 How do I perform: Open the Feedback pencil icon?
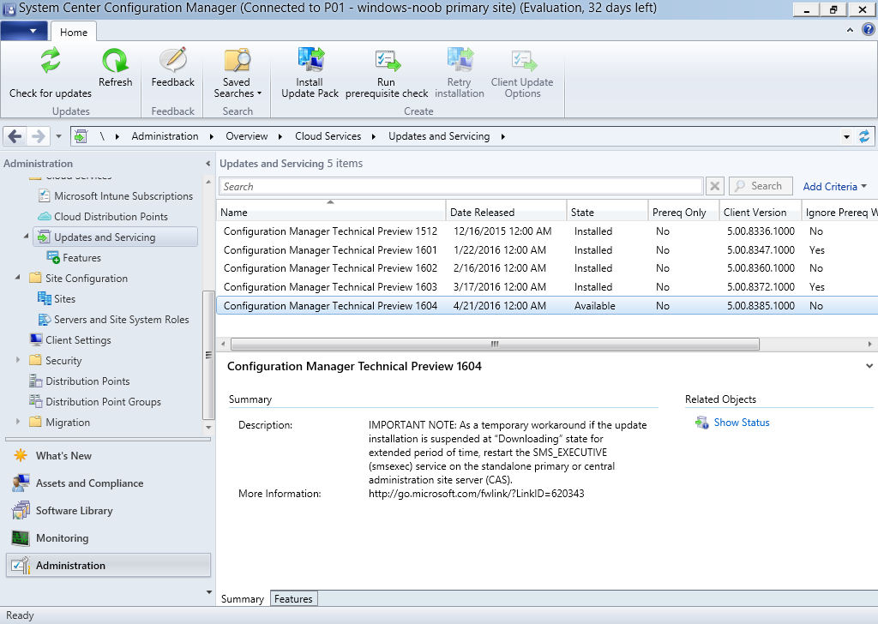(173, 60)
